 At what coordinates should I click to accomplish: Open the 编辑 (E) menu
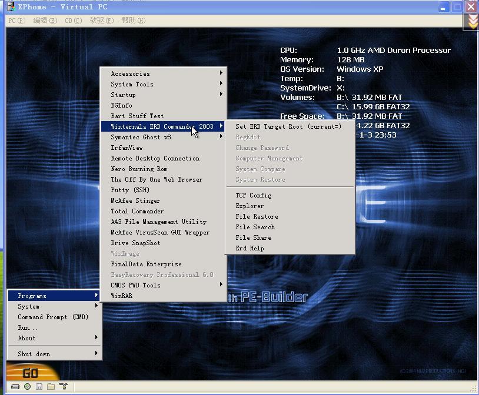coord(45,21)
